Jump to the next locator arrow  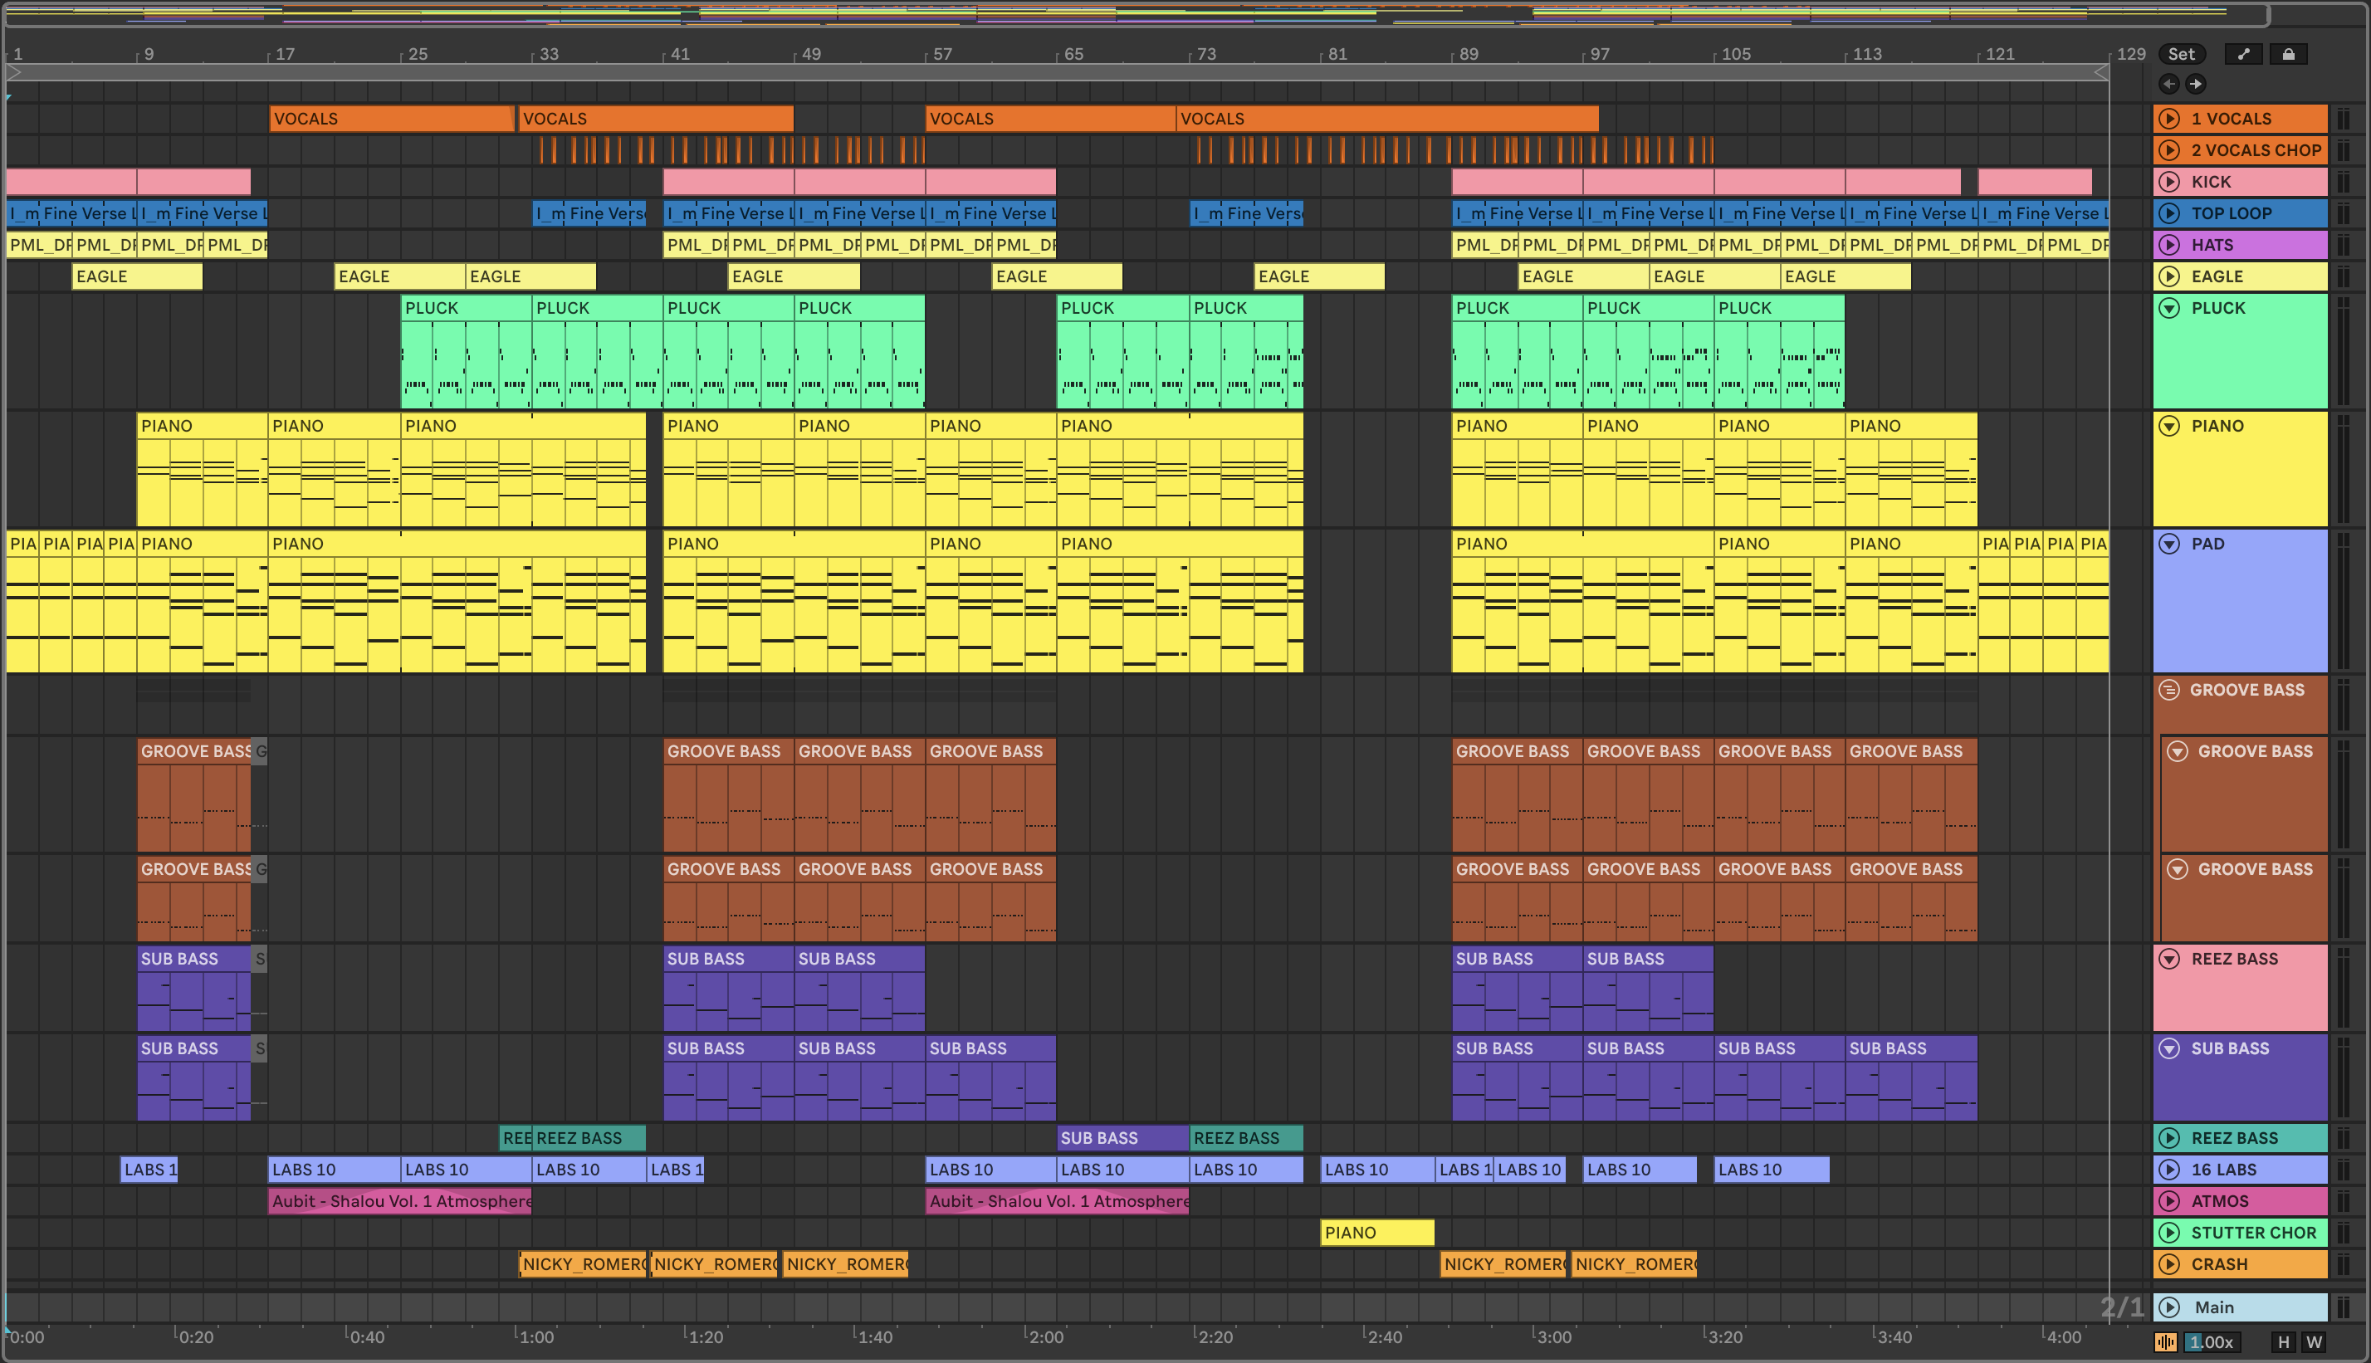click(x=2195, y=84)
